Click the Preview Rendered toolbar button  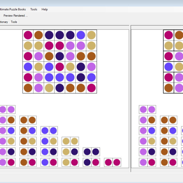tap(15, 16)
